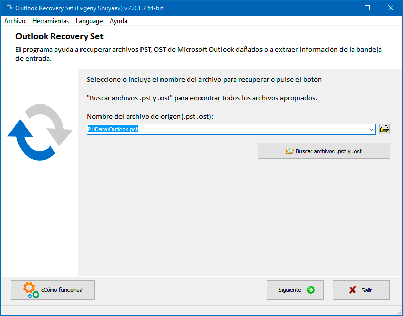Image resolution: width=403 pixels, height=316 pixels.
Task: Click the Outlook Recovery Set bold heading
Action: pyautogui.click(x=59, y=37)
